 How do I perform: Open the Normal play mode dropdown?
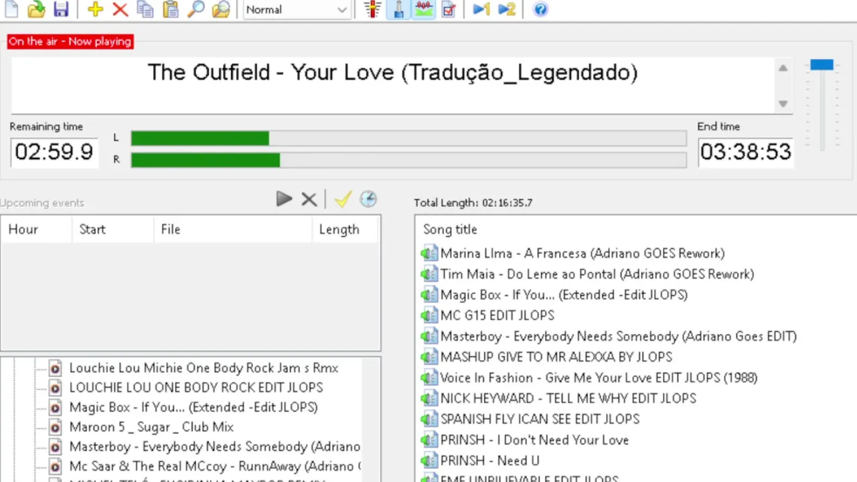[297, 9]
